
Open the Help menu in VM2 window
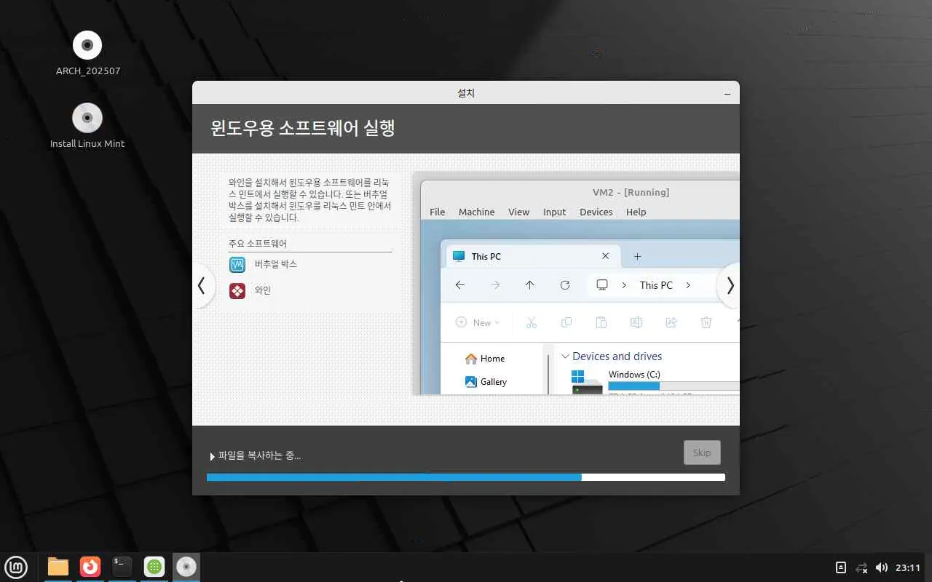[x=636, y=212]
